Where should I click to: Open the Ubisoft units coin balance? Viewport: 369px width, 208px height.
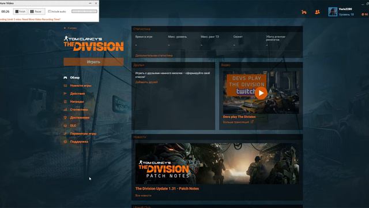pyautogui.click(x=365, y=14)
